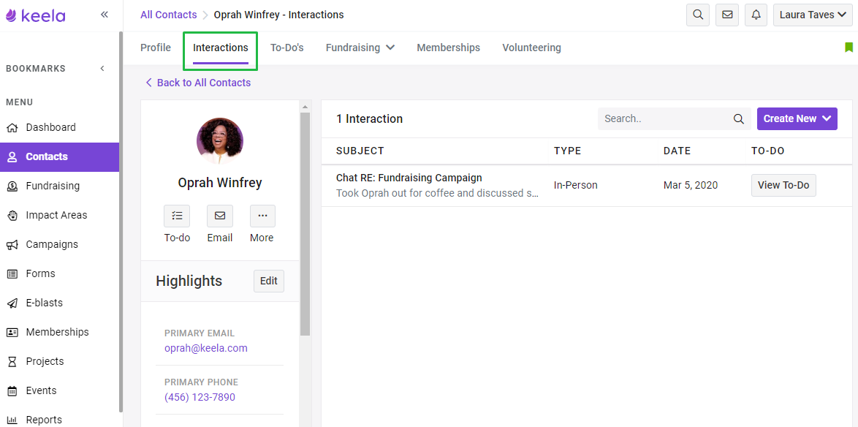Viewport: 858px width, 427px height.
Task: Click the Projects hourglass icon
Action: (12, 361)
